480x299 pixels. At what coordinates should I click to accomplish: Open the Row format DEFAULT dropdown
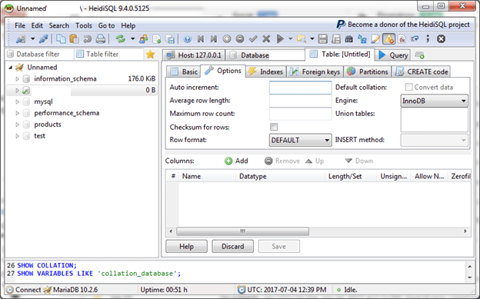[x=300, y=140]
